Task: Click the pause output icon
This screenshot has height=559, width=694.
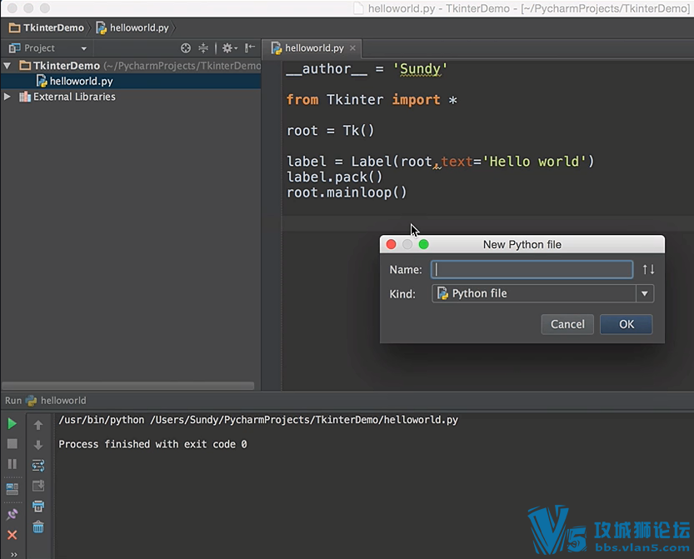Action: click(x=12, y=464)
